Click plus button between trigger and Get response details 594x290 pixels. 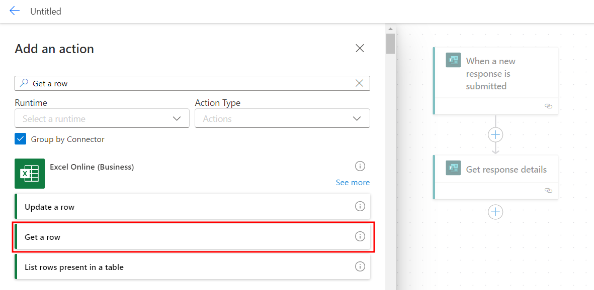click(495, 134)
